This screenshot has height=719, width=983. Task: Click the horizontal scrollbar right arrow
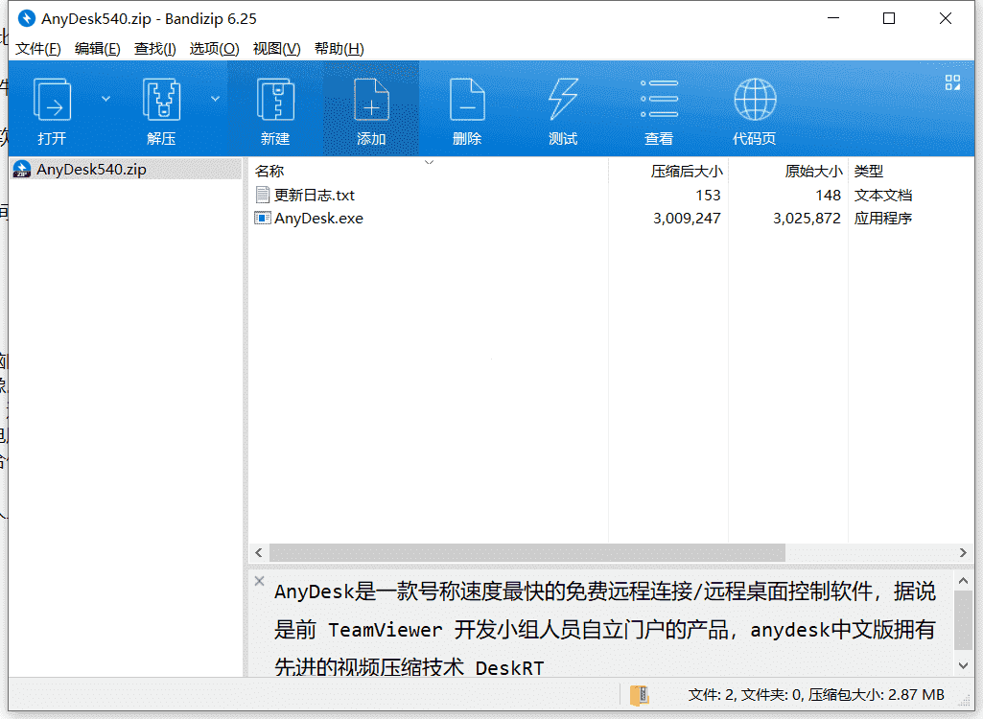pos(963,552)
